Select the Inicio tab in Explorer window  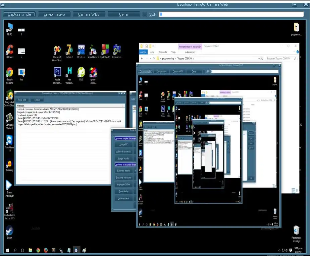(x=152, y=52)
